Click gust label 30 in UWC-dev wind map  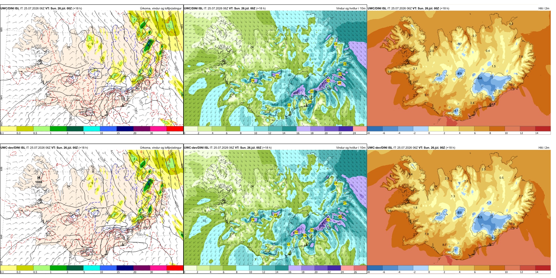[x=312, y=230]
